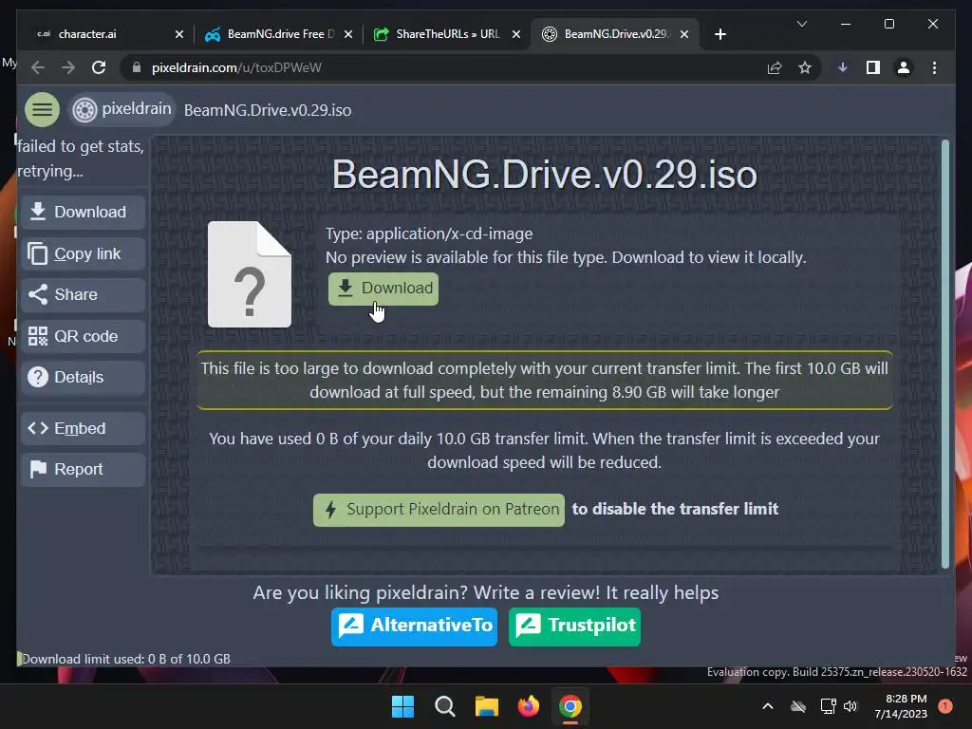Go forward in browser history

(x=68, y=67)
